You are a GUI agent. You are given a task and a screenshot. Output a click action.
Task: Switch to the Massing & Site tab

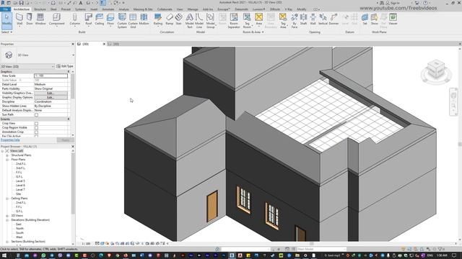coord(143,9)
